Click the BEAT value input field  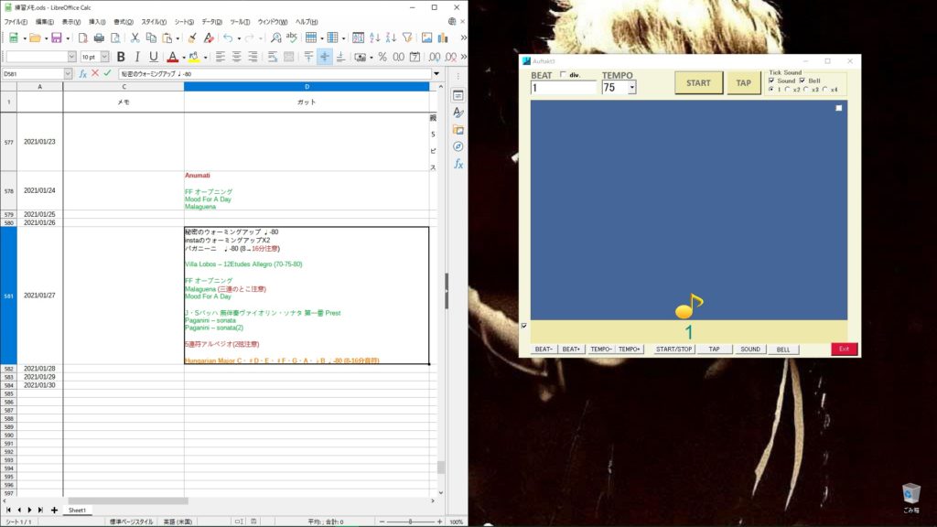pos(563,88)
